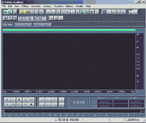The height and width of the screenshot is (123, 146).
Task: Jump to end transport button
Action: click(25, 105)
